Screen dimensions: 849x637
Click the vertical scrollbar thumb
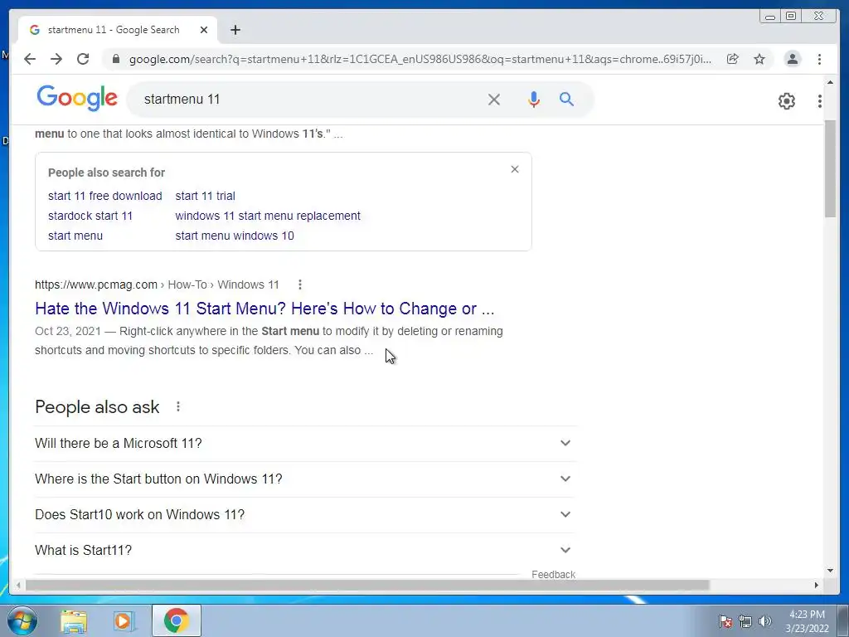pyautogui.click(x=830, y=169)
